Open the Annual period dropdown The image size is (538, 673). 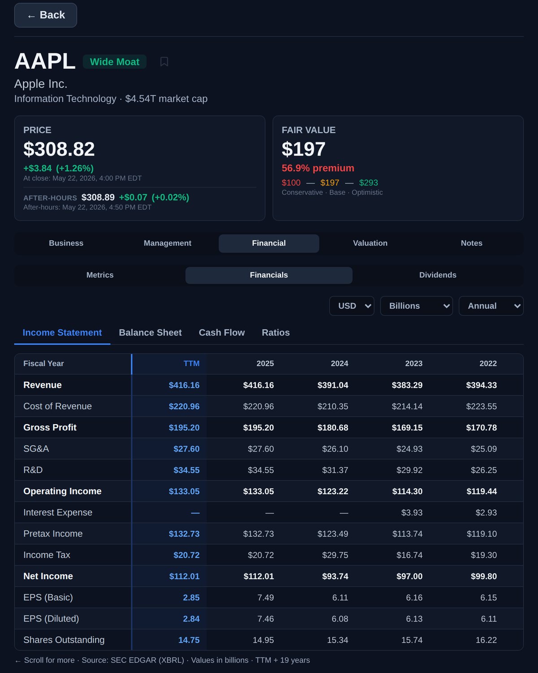[x=491, y=306]
